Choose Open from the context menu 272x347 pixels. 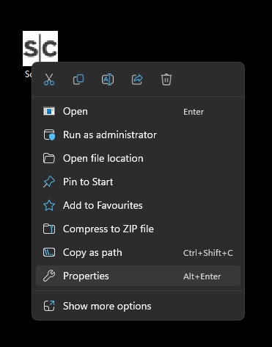[138, 112]
